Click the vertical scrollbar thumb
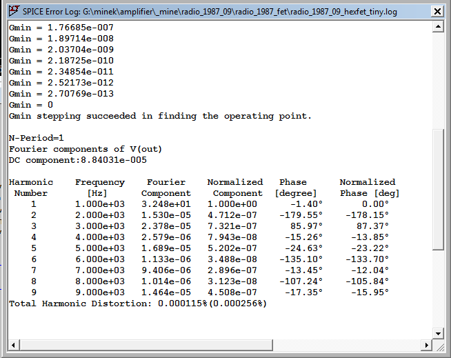The width and height of the screenshot is (451, 358). click(x=438, y=190)
